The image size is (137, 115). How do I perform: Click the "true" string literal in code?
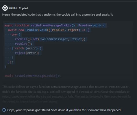(x=77, y=39)
